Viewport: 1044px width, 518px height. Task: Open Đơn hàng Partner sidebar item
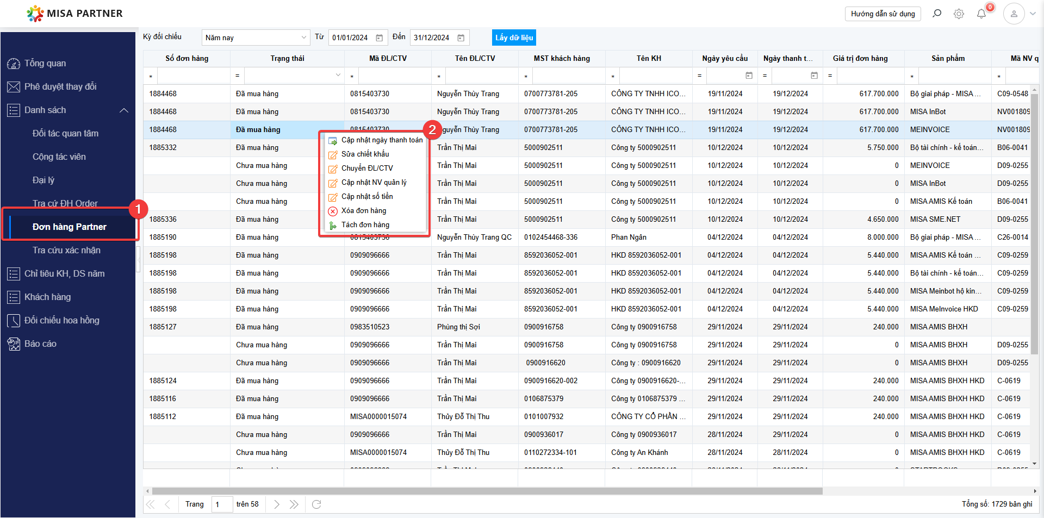tap(70, 227)
